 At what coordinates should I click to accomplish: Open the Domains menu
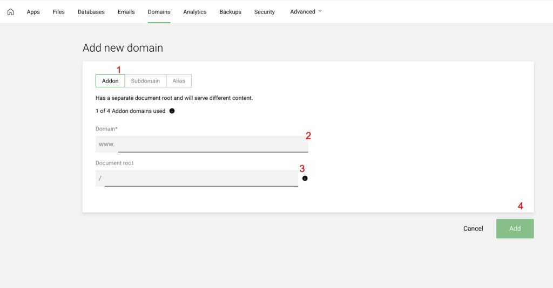159,12
